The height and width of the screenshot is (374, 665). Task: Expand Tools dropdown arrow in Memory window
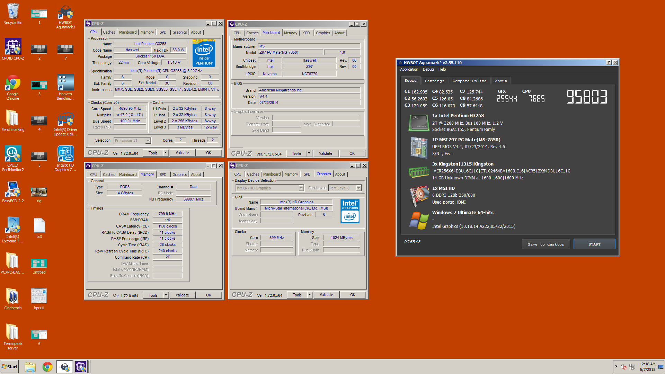click(166, 295)
